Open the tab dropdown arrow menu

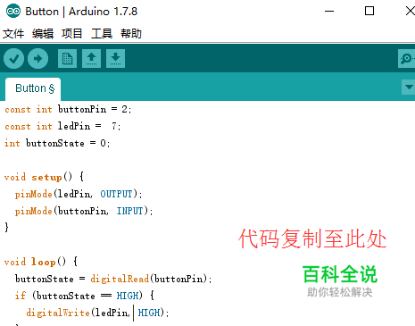click(409, 87)
